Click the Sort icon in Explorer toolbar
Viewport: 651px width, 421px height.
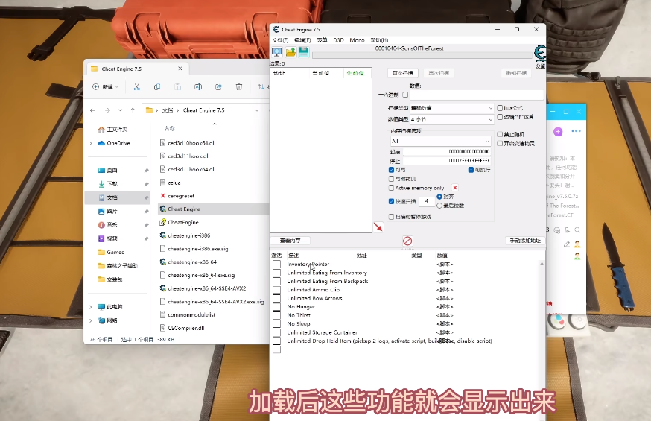coord(261,86)
